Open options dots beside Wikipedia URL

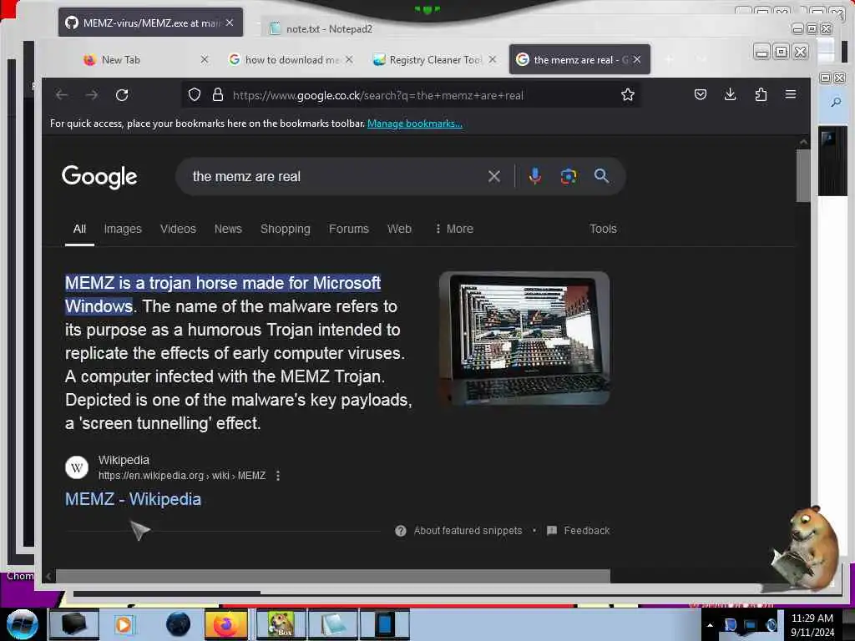(x=278, y=476)
